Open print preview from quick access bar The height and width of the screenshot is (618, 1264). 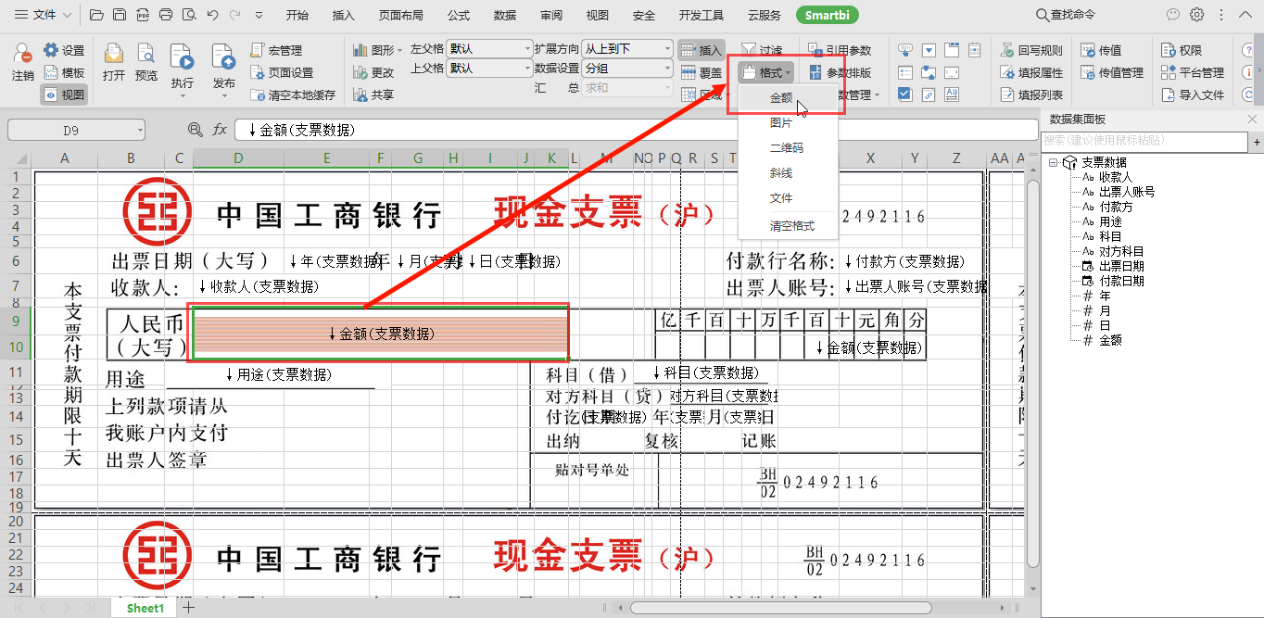click(x=189, y=15)
